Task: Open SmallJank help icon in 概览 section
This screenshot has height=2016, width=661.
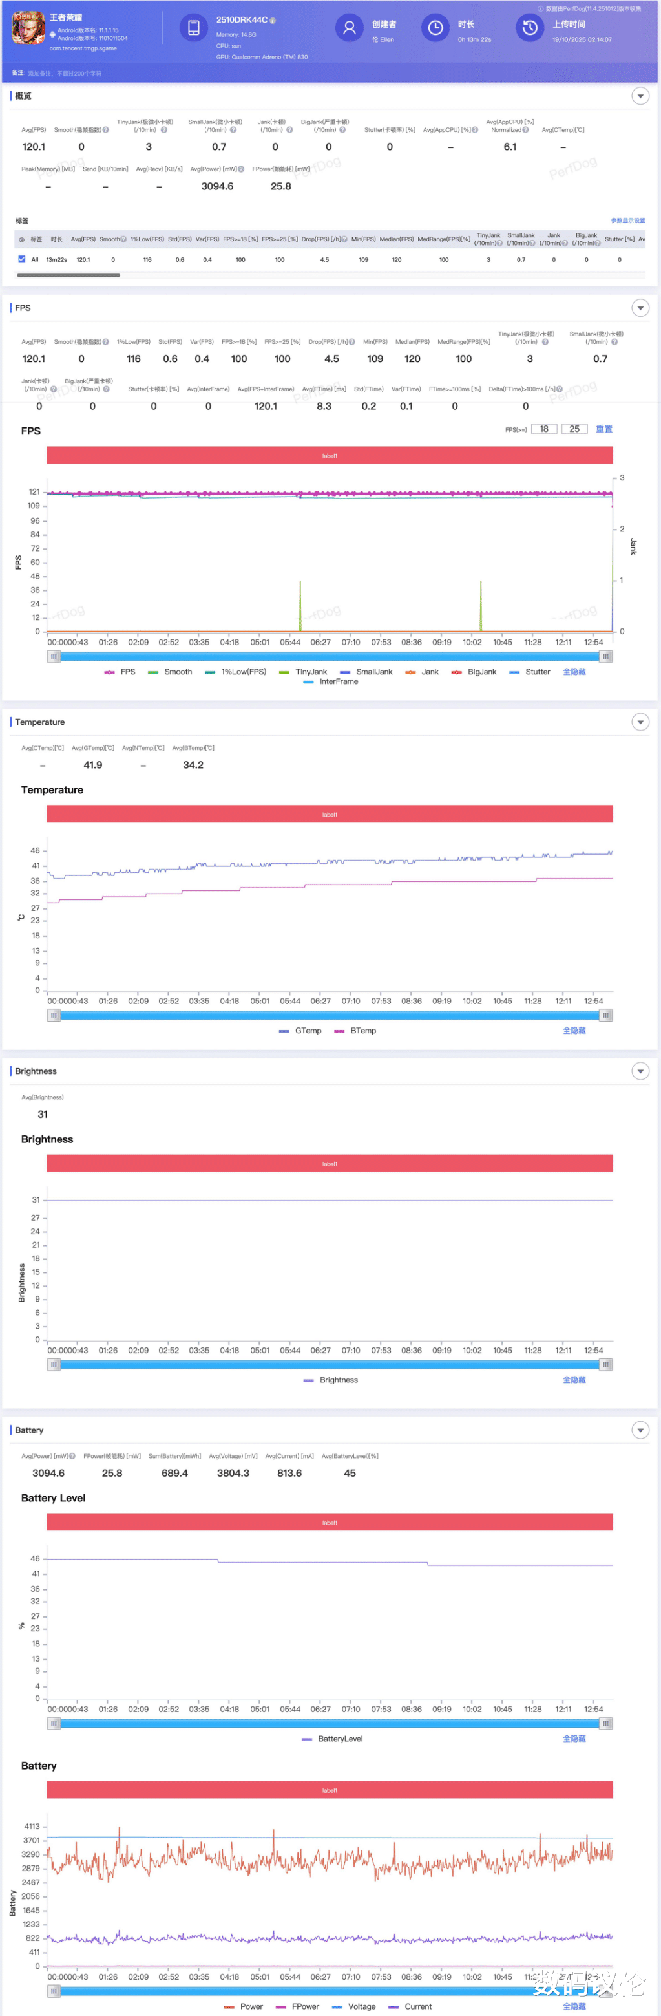Action: point(233,130)
